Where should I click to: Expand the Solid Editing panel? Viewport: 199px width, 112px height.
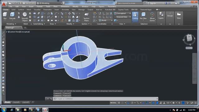tap(39, 24)
